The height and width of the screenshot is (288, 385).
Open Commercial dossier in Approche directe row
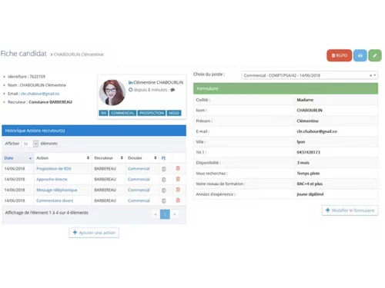tap(139, 179)
